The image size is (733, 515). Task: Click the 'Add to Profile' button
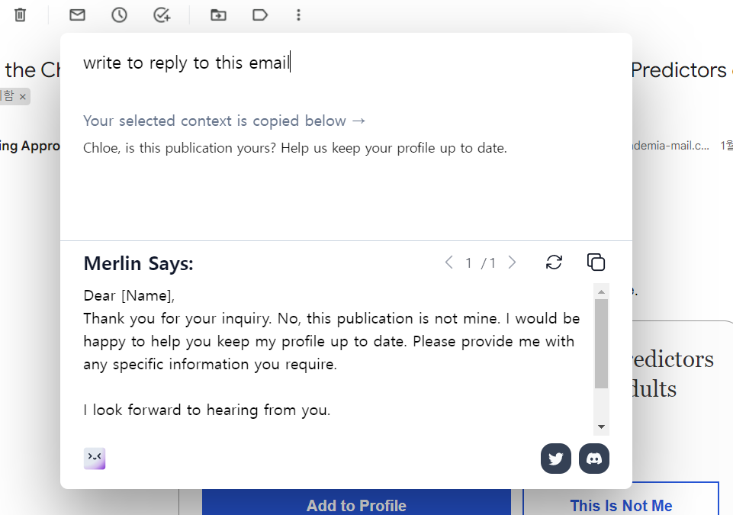[x=356, y=502]
